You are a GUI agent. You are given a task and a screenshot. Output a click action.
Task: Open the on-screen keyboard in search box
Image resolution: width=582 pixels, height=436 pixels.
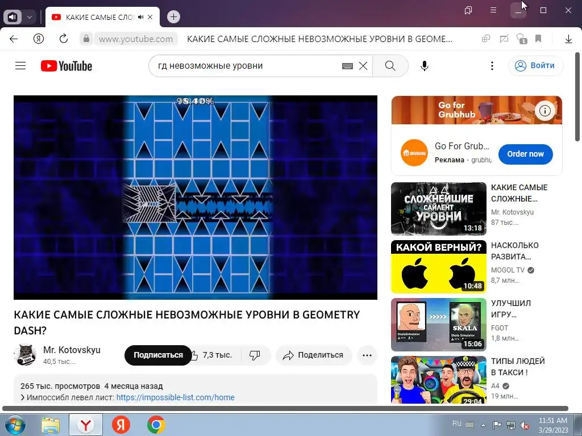tap(347, 66)
